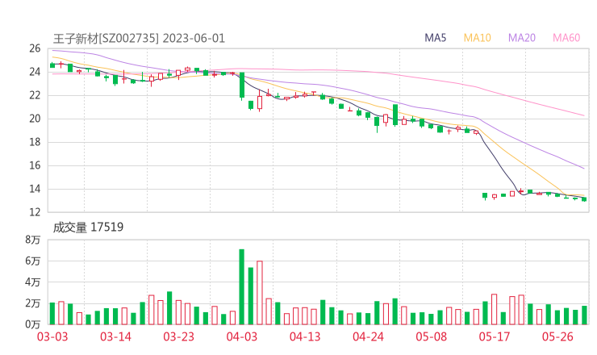Click the 04-24 date axis label

point(368,336)
